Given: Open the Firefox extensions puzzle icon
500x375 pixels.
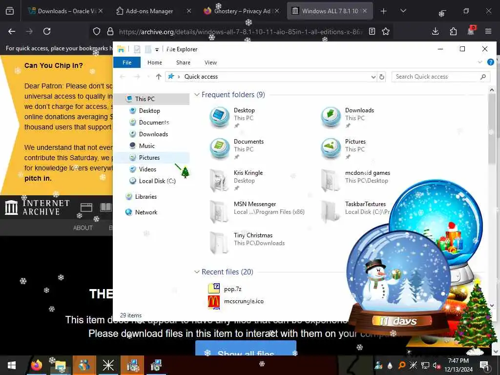Looking at the screenshot, I should tap(453, 31).
